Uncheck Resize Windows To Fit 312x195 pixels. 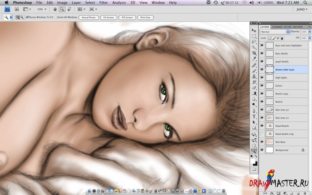click(27, 17)
